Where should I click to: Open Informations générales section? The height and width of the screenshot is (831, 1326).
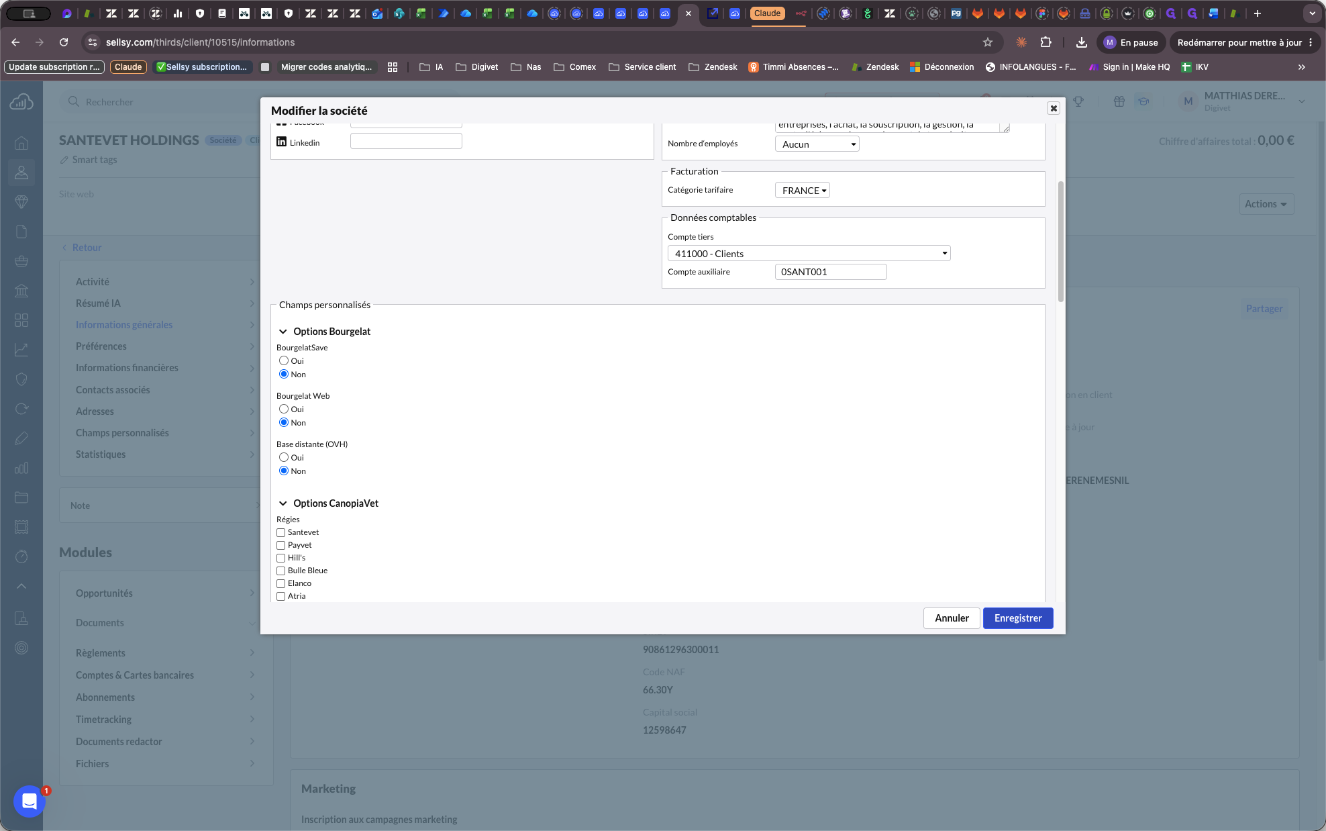pos(165,325)
